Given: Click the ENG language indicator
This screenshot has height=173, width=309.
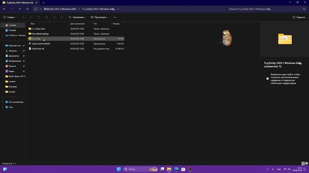Looking at the screenshot, I should pyautogui.click(x=279, y=169).
